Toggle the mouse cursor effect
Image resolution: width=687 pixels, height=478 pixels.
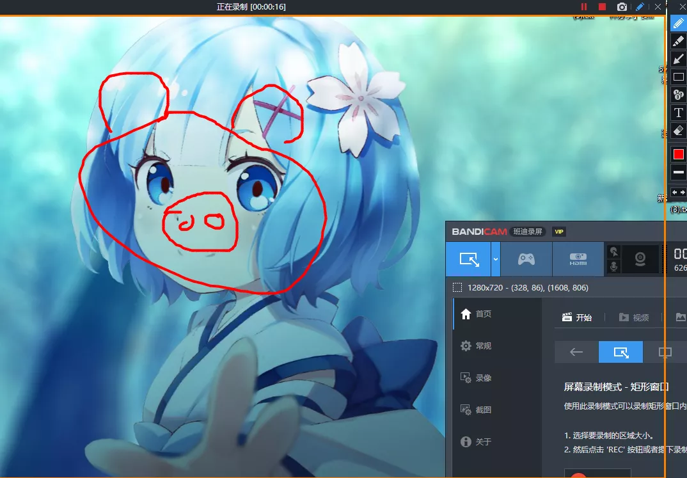(614, 252)
